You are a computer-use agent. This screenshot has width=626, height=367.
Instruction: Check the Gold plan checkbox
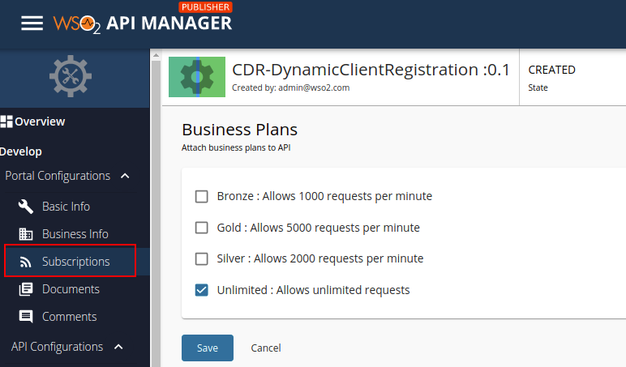pyautogui.click(x=202, y=228)
